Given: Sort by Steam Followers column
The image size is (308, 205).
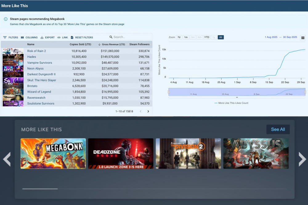Looking at the screenshot, I should click(139, 44).
